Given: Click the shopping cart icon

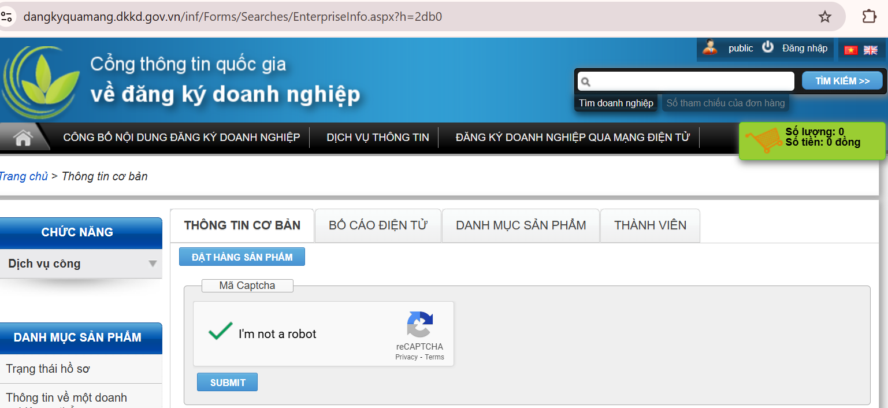Looking at the screenshot, I should pos(763,140).
